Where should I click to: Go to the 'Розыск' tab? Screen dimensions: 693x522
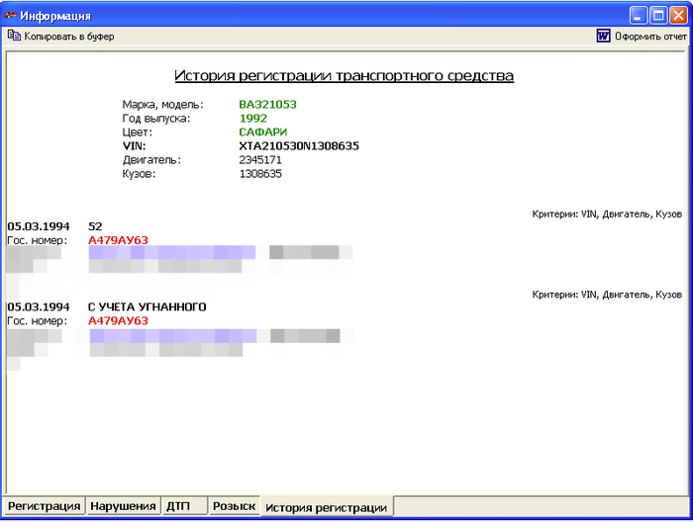234,506
